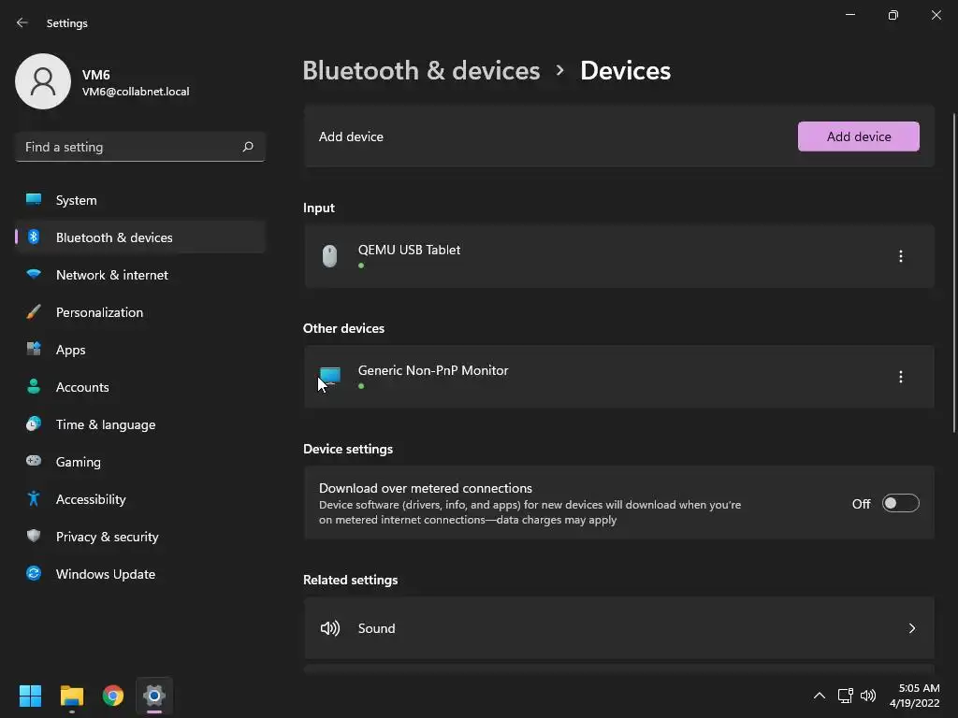Click the volume icon in system tray
Image resolution: width=958 pixels, height=718 pixels.
868,696
